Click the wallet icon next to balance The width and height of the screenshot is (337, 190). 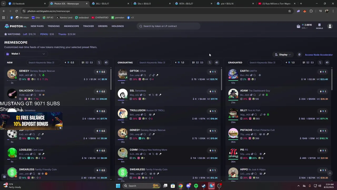click(x=298, y=26)
